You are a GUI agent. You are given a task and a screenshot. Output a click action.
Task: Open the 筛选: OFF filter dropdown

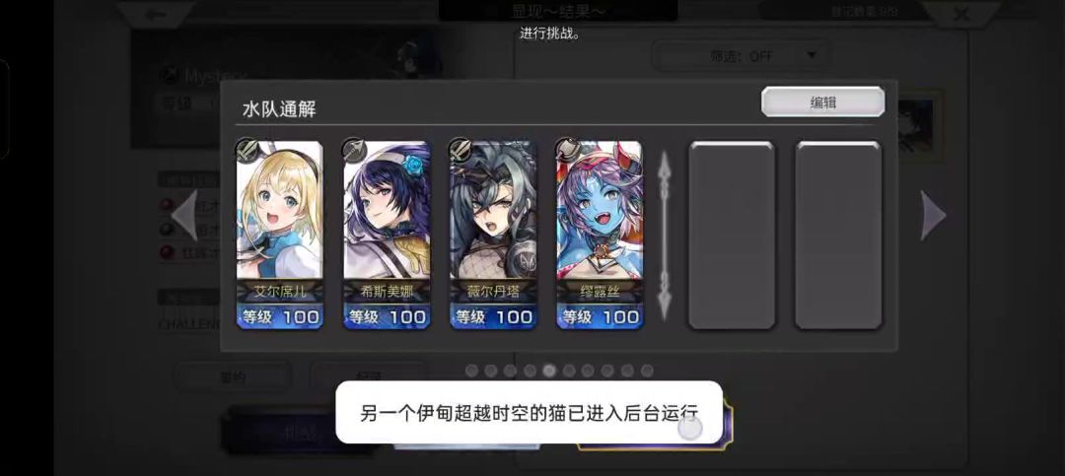(741, 55)
